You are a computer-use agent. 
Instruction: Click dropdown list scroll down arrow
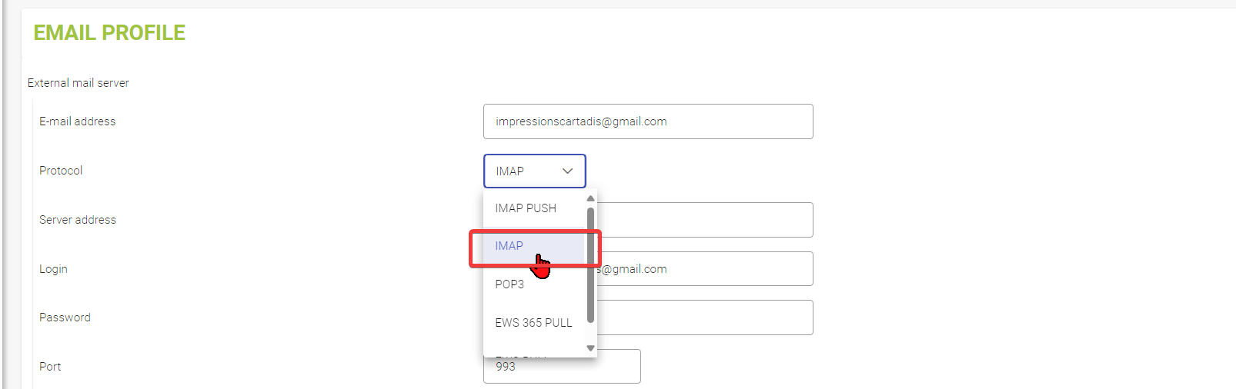tap(590, 348)
